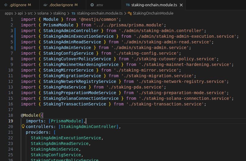Click the '@Module' decorator on line 18
This screenshot has width=246, height=161.
pyautogui.click(x=30, y=115)
